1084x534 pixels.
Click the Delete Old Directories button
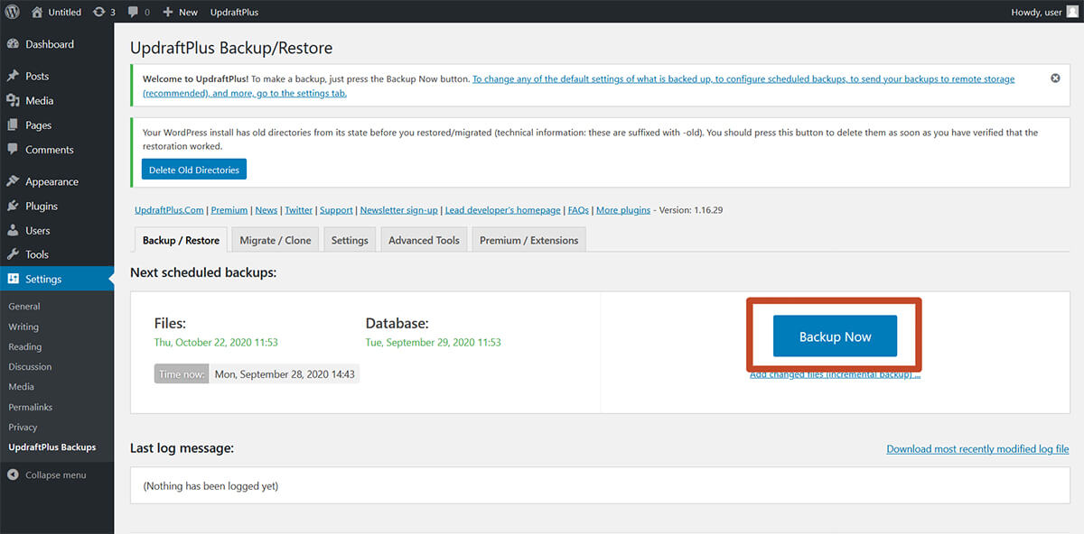(x=194, y=170)
